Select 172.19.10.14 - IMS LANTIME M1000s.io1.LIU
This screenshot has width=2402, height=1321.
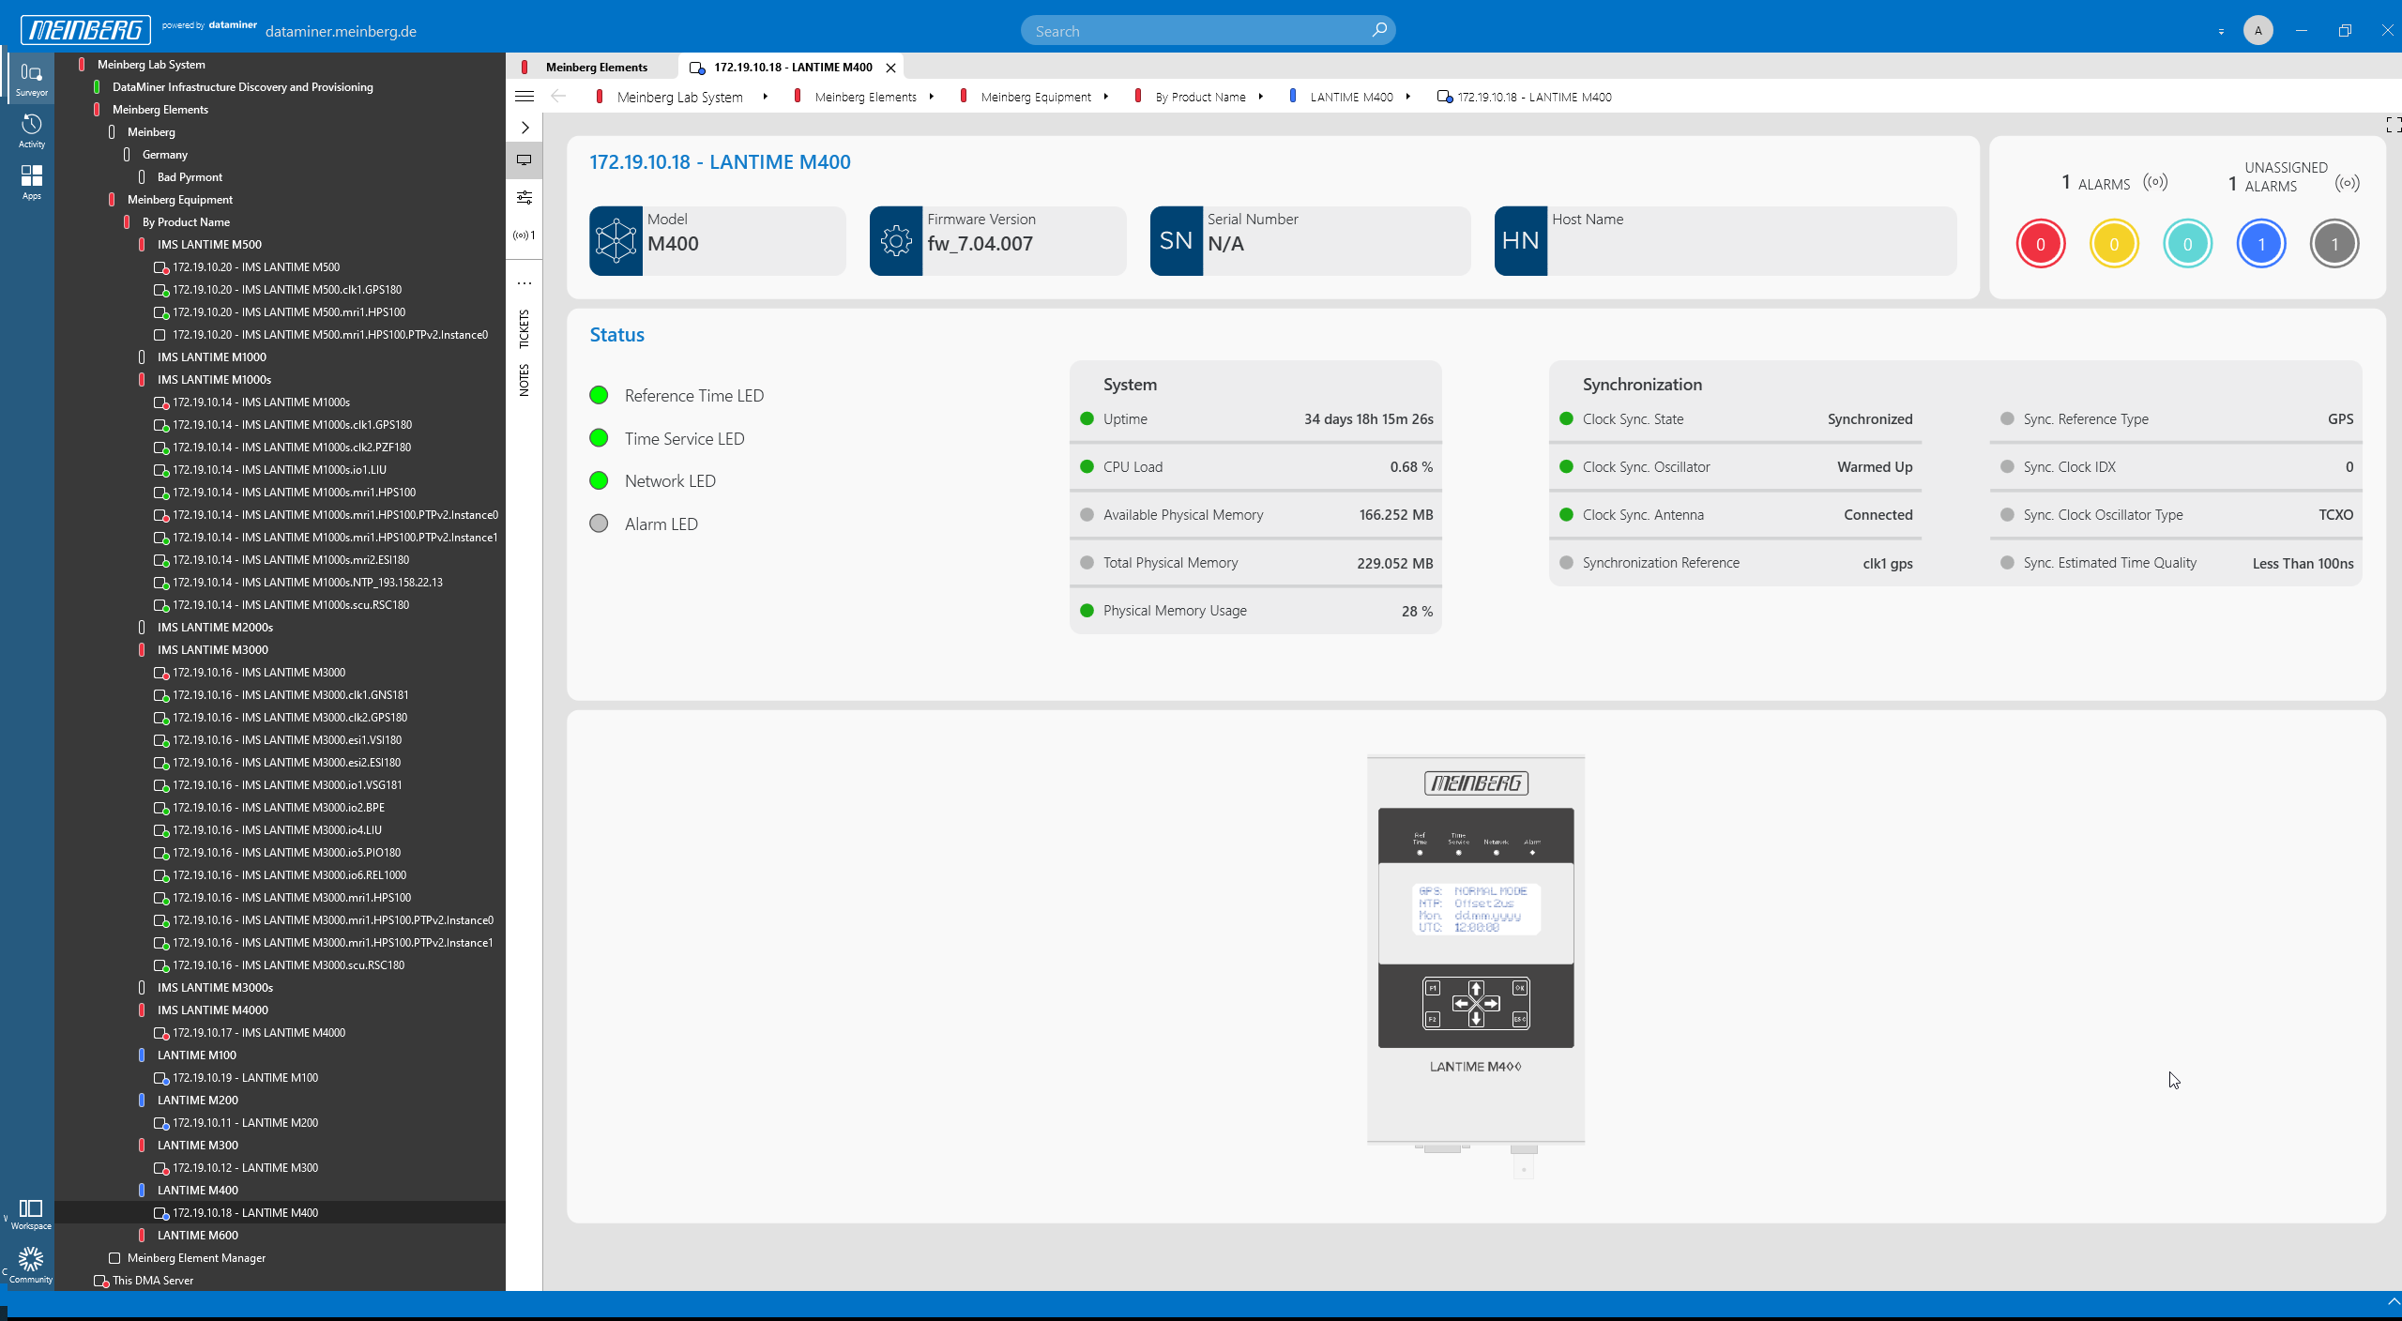click(279, 470)
